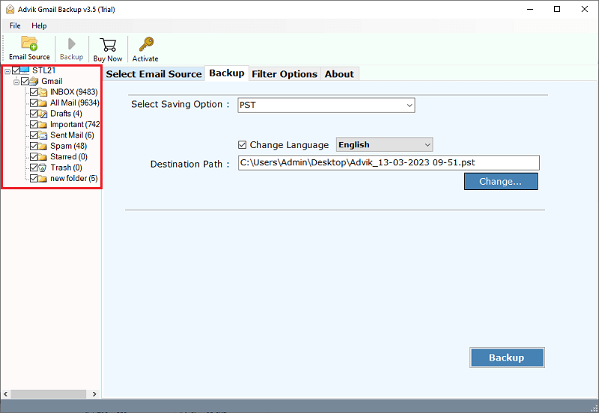Screen dimensions: 599x413
Task: Click the Buy Now shopping cart icon
Action: pyautogui.click(x=108, y=45)
